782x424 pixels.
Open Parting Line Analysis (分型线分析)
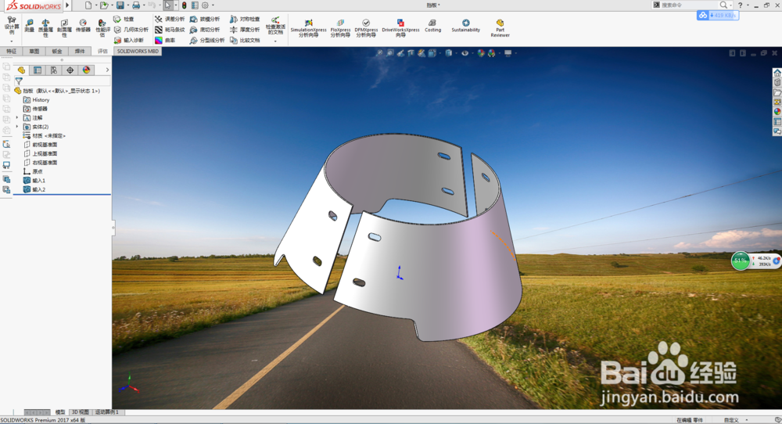point(207,40)
